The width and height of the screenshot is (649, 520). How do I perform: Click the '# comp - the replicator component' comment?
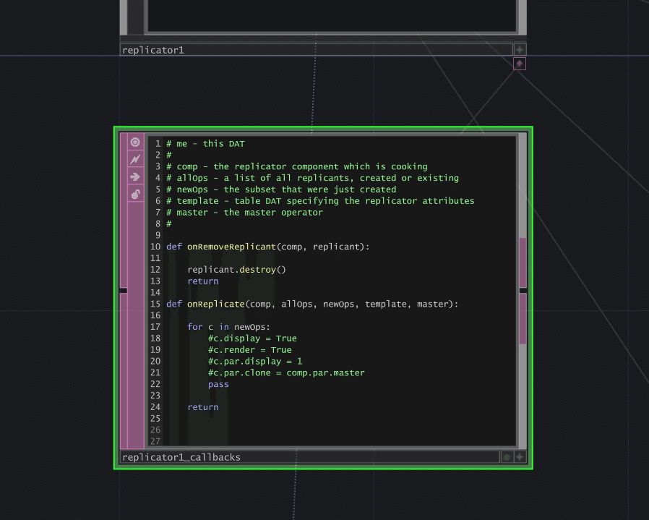coord(297,166)
